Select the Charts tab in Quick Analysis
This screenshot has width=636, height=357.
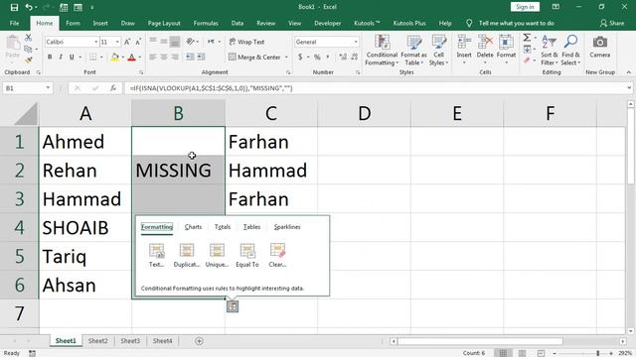193,227
